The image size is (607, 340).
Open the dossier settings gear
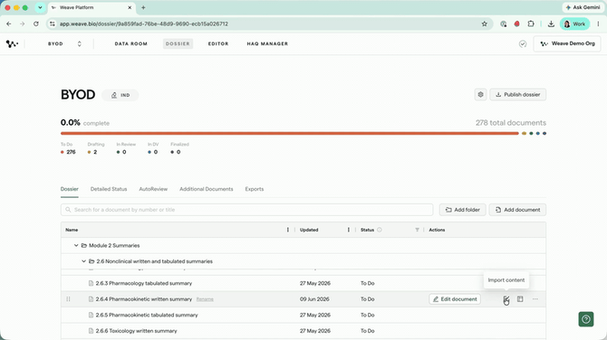pos(480,95)
